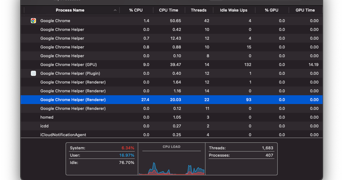The height and width of the screenshot is (180, 343).
Task: Select the homed process row
Action: point(86,117)
